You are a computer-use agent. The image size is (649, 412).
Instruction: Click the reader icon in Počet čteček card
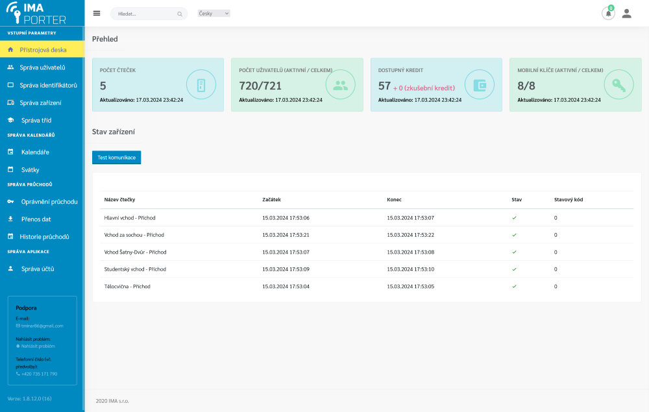201,85
